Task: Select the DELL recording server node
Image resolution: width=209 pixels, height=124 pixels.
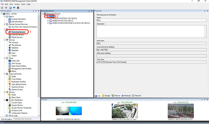Action: click(51, 16)
